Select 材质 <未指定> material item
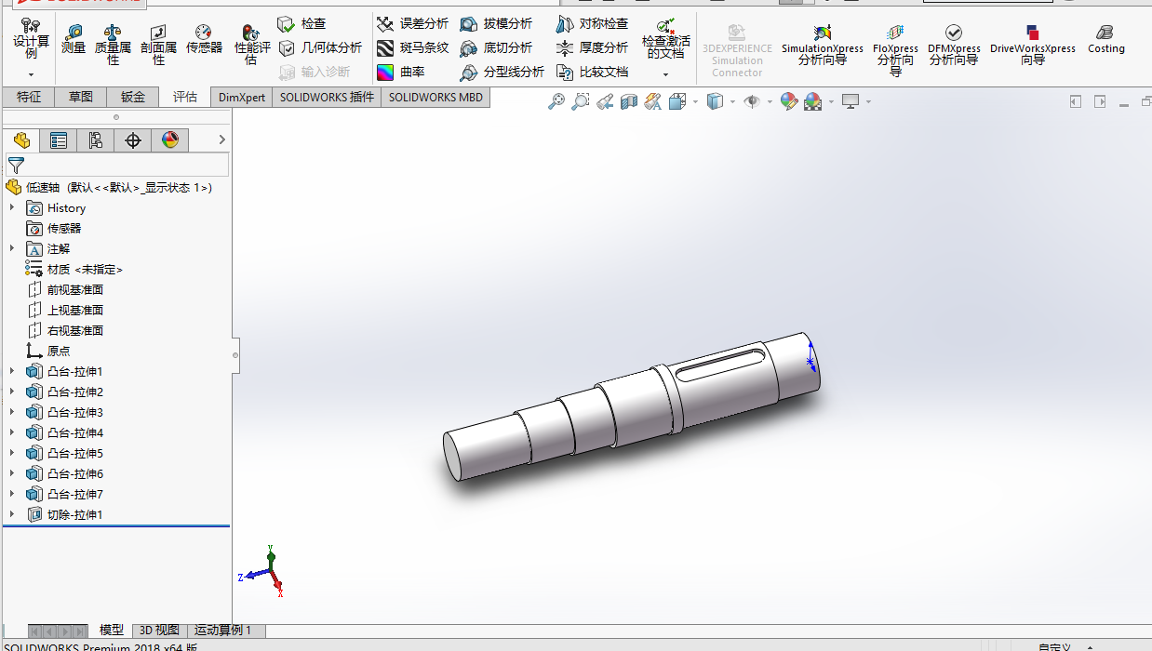The image size is (1152, 651). 75,270
